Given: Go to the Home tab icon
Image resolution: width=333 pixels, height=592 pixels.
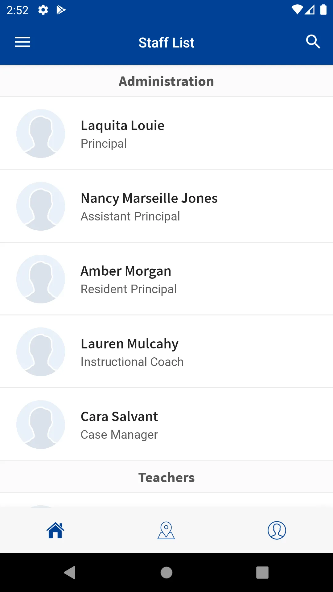Looking at the screenshot, I should point(55,530).
